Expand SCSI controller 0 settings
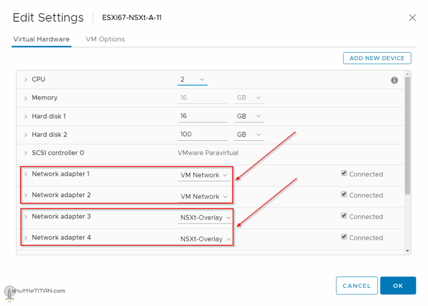Screen dimensions: 428x306 coord(26,153)
